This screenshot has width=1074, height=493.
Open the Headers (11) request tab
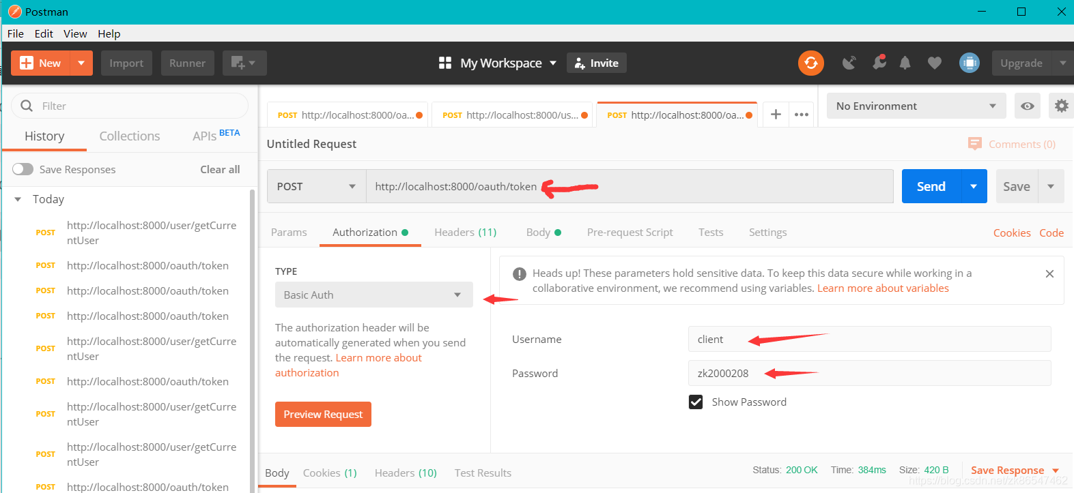click(x=466, y=233)
